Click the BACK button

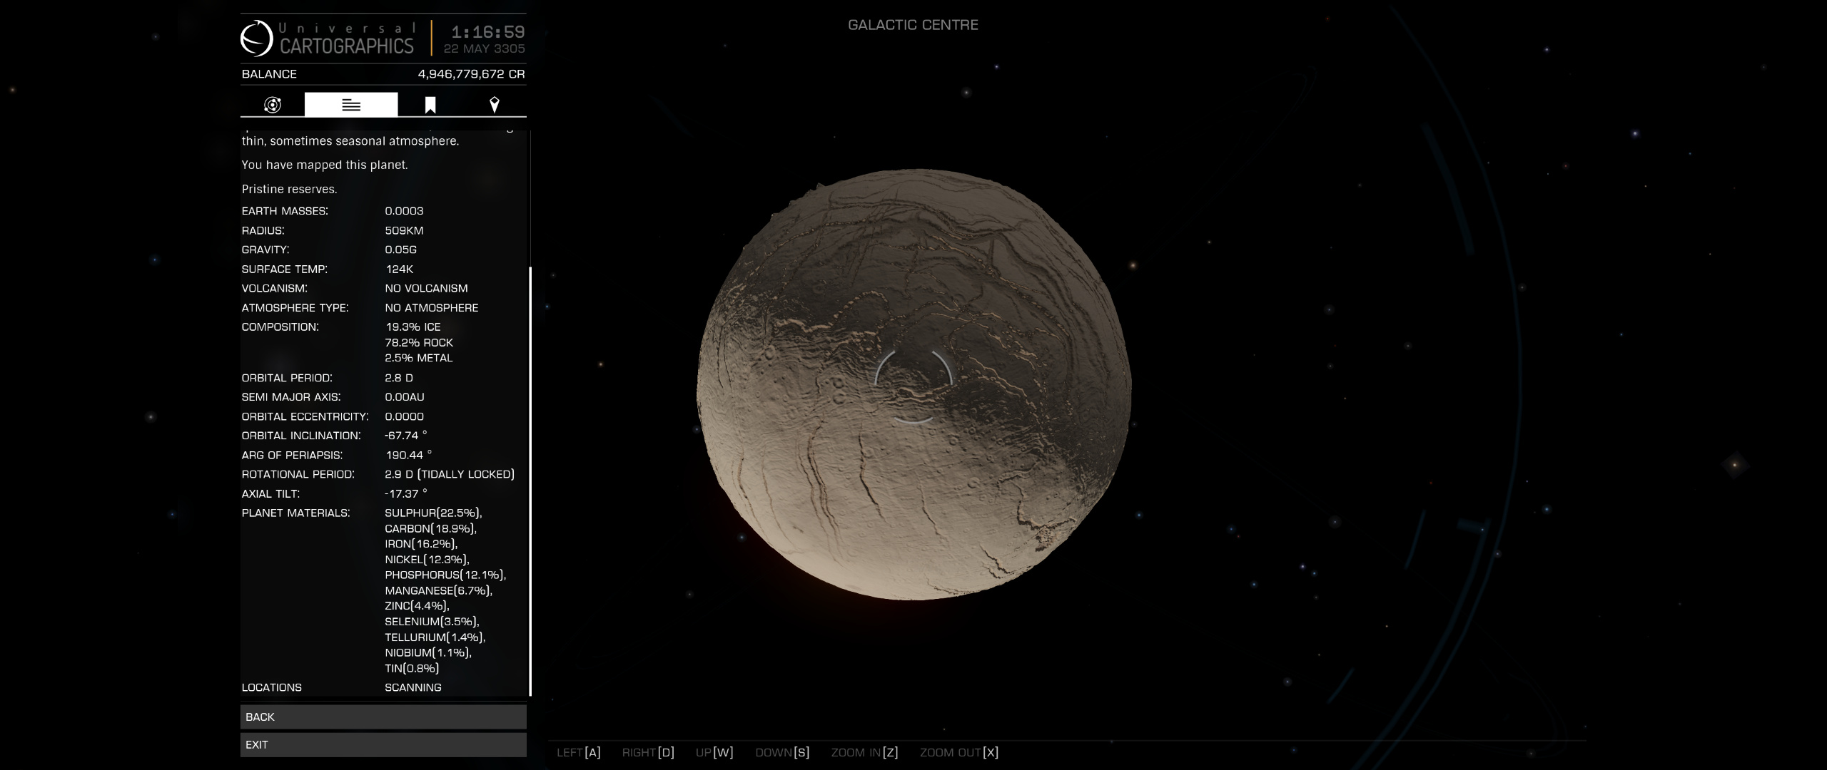pyautogui.click(x=383, y=717)
